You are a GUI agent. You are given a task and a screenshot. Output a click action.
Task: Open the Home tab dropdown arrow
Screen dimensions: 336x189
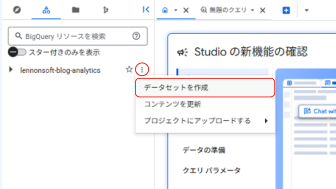176,10
